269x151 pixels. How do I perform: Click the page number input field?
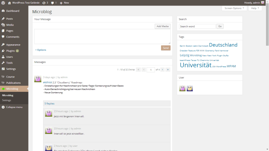point(151,70)
